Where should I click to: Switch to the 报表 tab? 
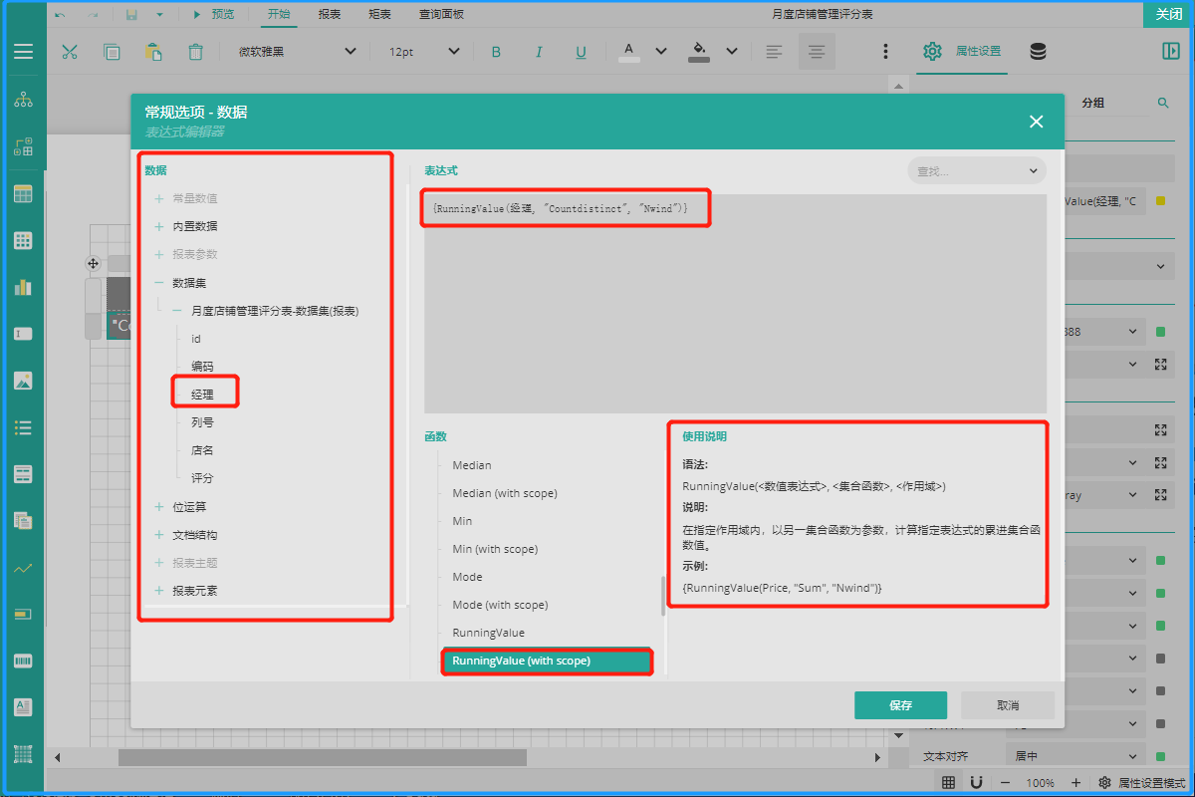[330, 14]
